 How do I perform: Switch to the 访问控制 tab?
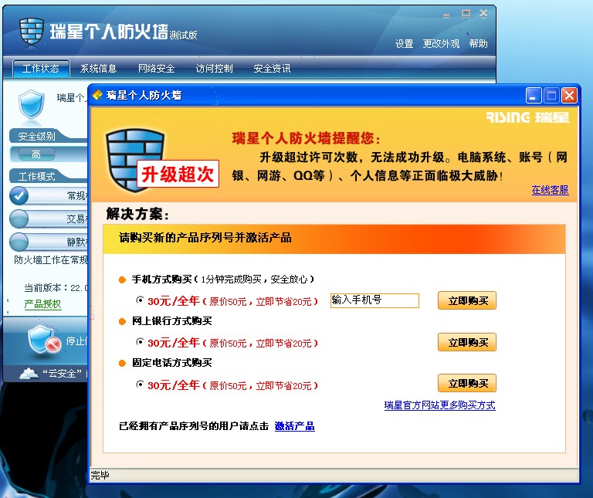point(214,69)
